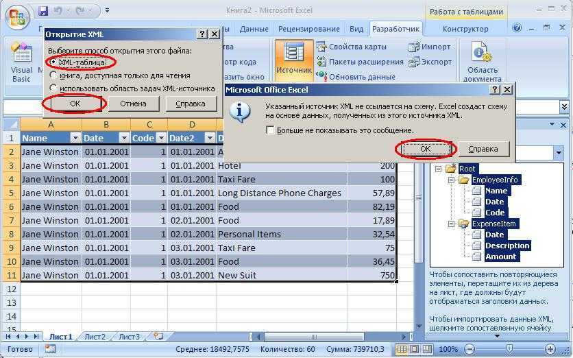Image resolution: width=573 pixels, height=358 pixels.
Task: Select cell containing 'New Suit'
Action: point(282,275)
